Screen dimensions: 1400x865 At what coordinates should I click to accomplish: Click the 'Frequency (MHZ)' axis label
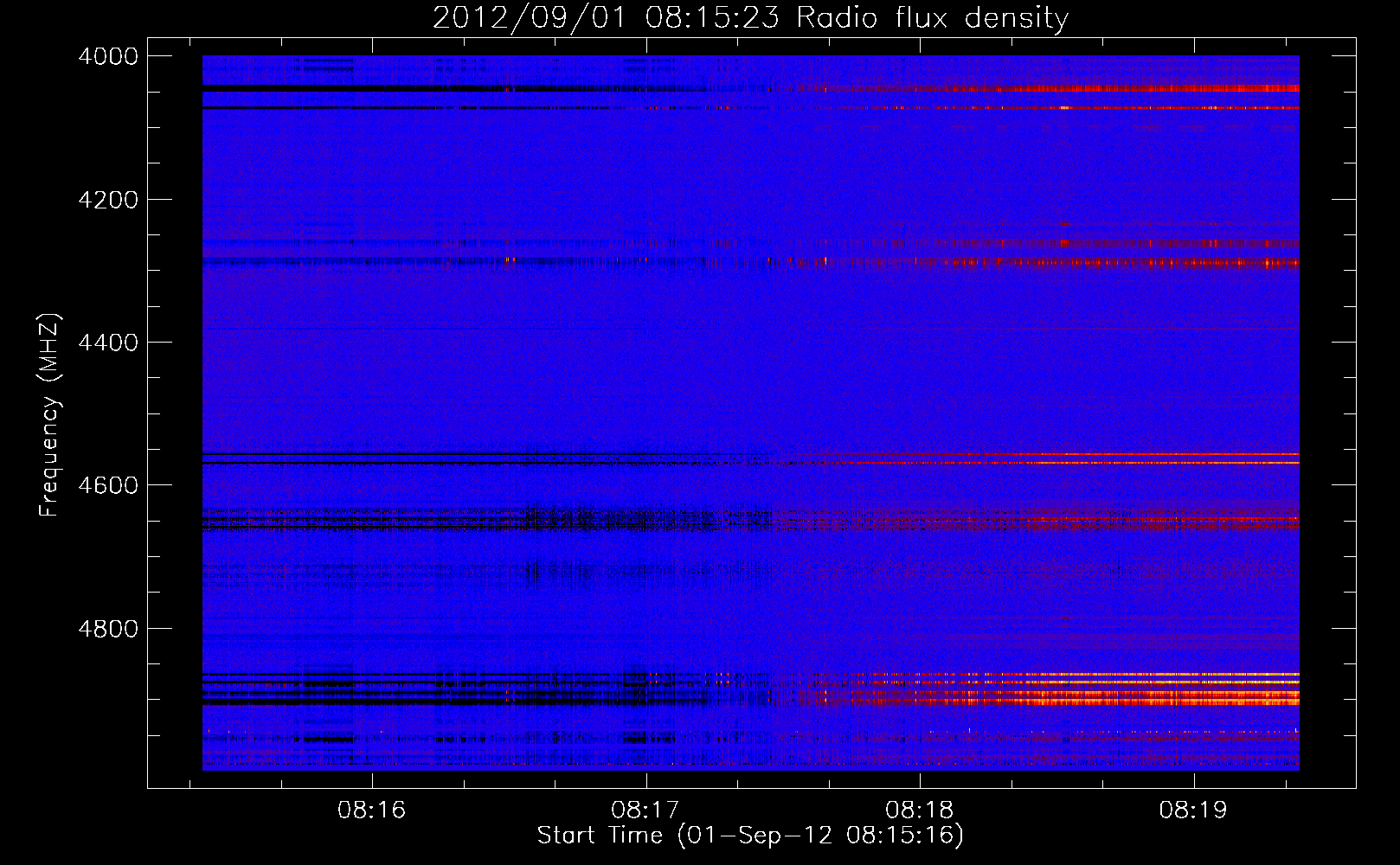49,415
